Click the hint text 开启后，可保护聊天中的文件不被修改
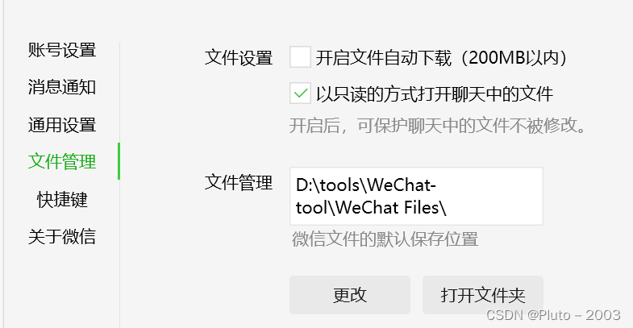Screen dimensions: 633x328 click(438, 126)
